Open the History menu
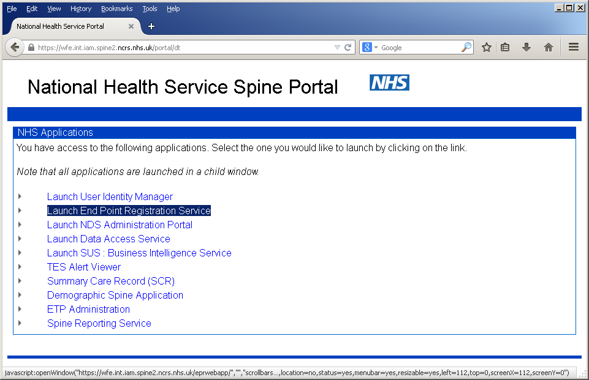The image size is (589, 380). click(81, 9)
